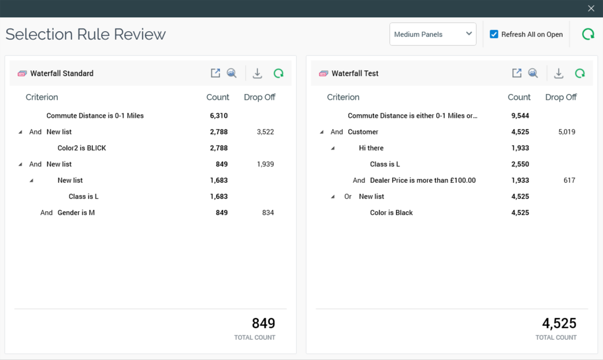This screenshot has height=360, width=603.
Task: Download the Waterfall Standard results
Action: [x=258, y=73]
